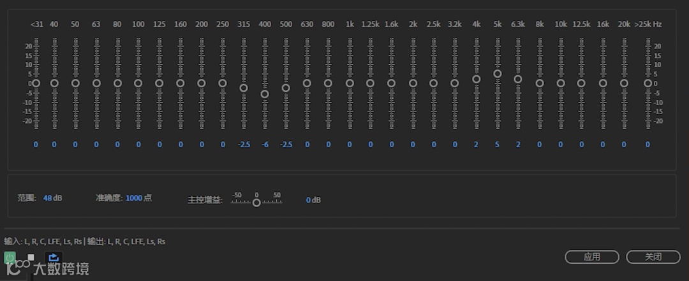Click the 630 Hz band slider knob

(x=307, y=83)
